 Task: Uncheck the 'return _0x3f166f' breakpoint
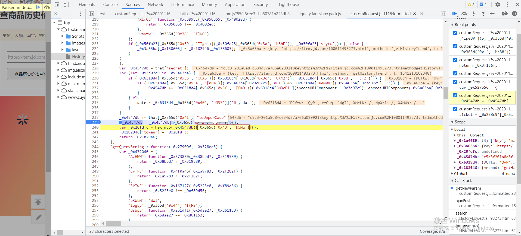point(455,60)
